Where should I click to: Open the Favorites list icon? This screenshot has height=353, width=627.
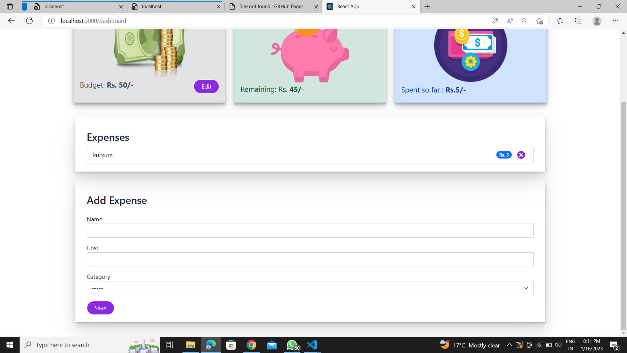point(560,21)
